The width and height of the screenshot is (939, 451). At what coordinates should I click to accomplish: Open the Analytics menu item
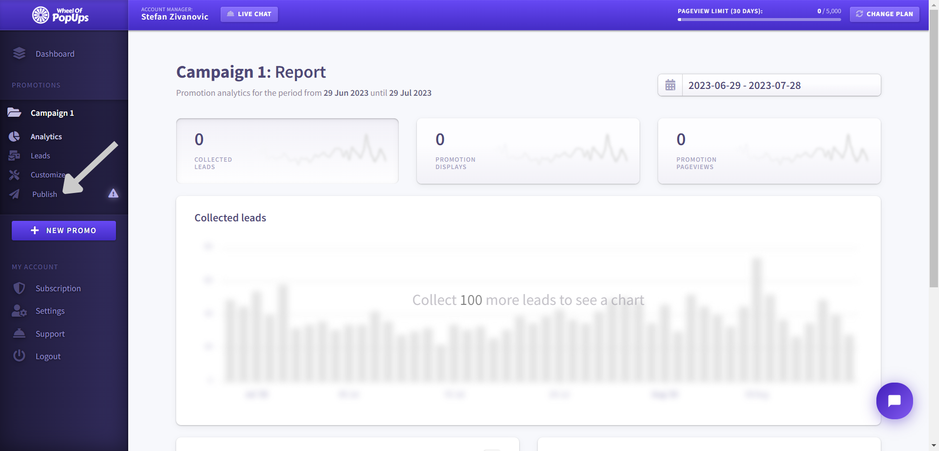(46, 137)
